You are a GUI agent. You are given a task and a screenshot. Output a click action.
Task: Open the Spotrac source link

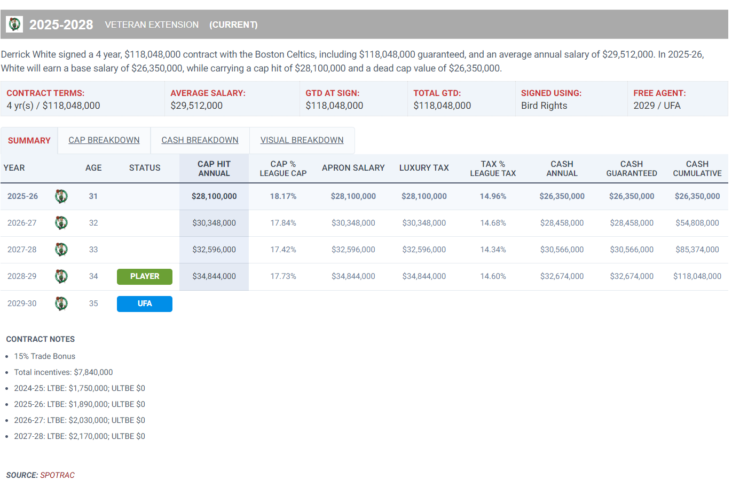click(57, 475)
